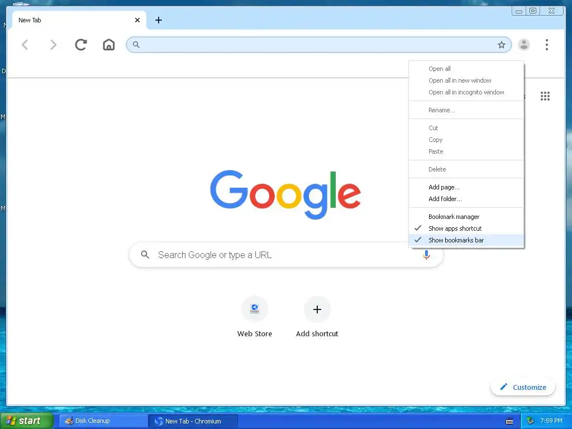
Task: Switch to Disk Cleanup in the taskbar
Action: click(x=103, y=421)
